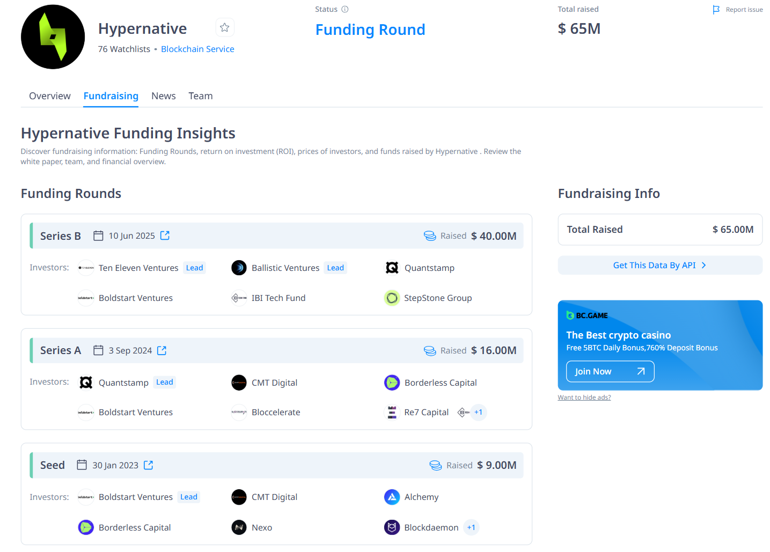
Task: Open Series B external source link icon
Action: point(165,235)
